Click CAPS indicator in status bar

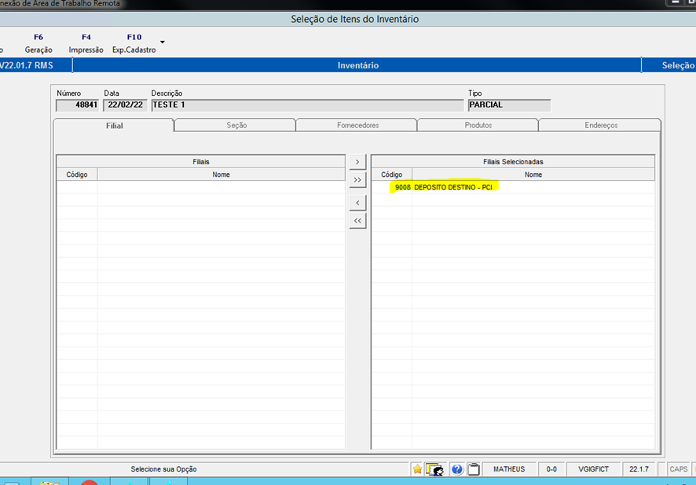click(x=678, y=469)
